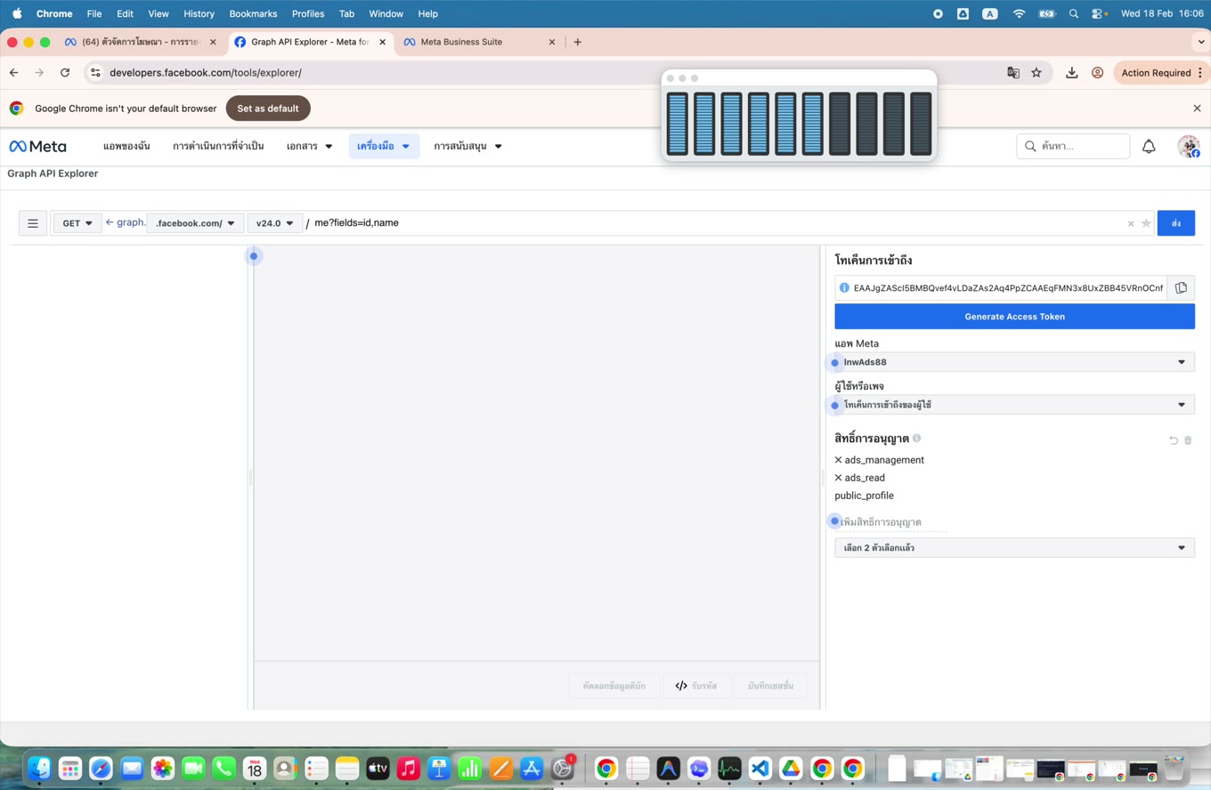Open Google Drive from the Dock

[791, 769]
